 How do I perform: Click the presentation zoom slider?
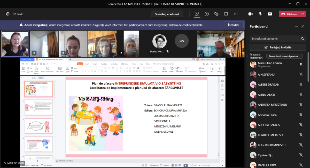click(209, 165)
